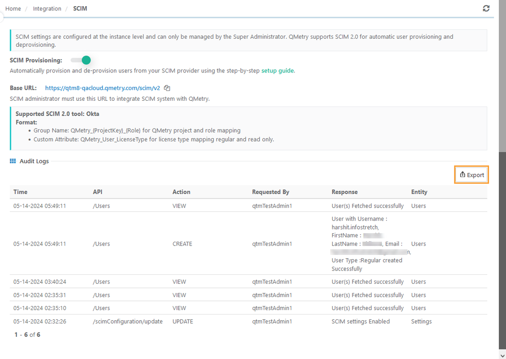Screen dimensions: 506x359
Task: Click the Response column header
Action: pyautogui.click(x=344, y=192)
